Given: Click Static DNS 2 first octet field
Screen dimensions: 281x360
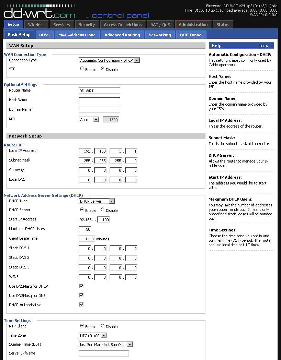Looking at the screenshot, I should pos(85,258).
